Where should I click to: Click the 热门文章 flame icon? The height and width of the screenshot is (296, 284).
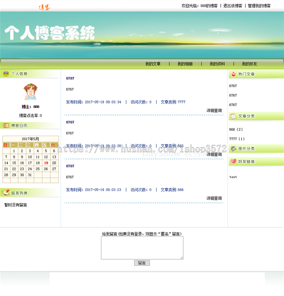(234, 74)
